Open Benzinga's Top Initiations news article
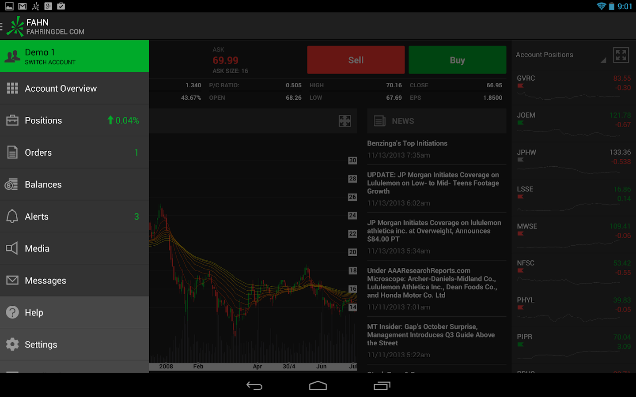The height and width of the screenshot is (397, 636). pos(437,149)
